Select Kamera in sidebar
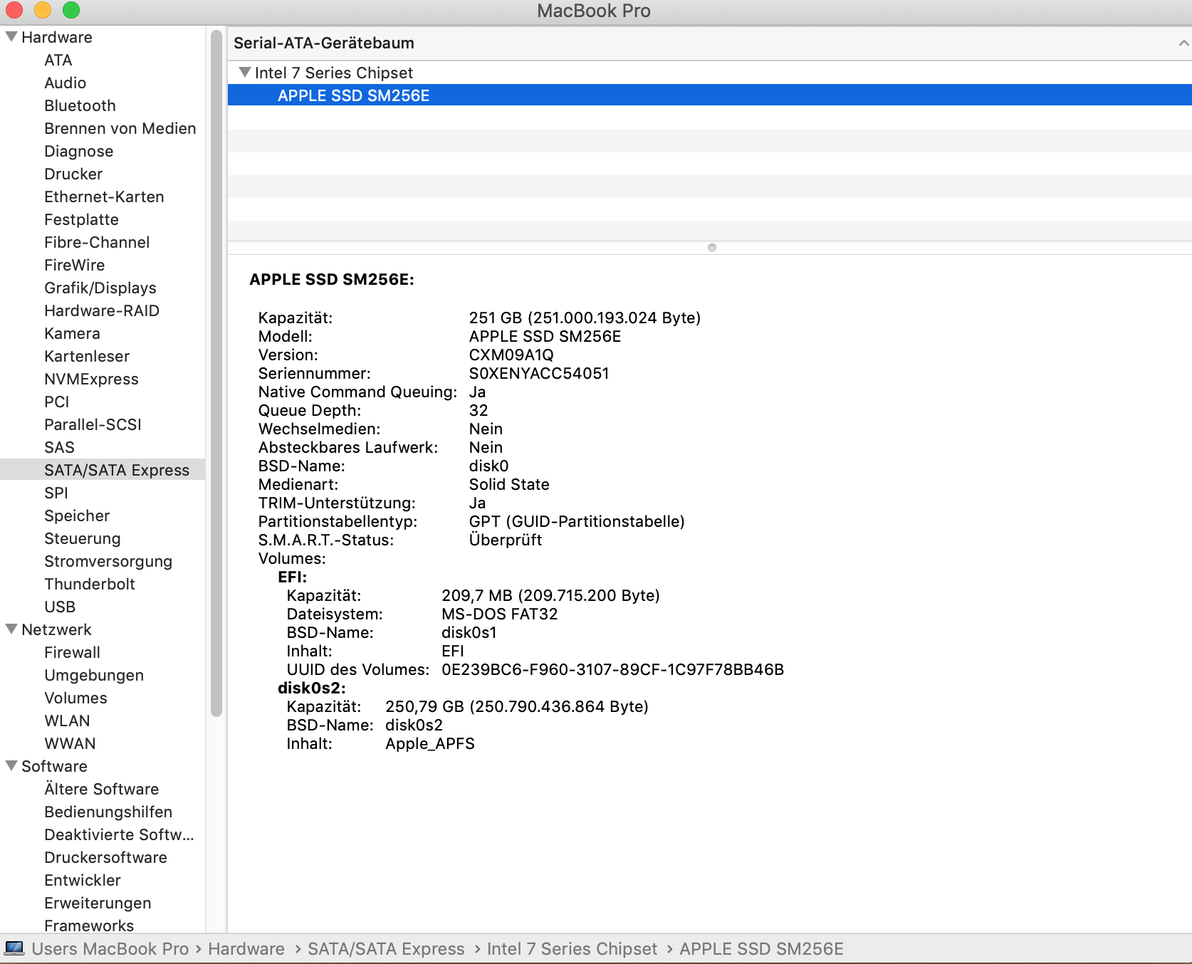Image resolution: width=1192 pixels, height=964 pixels. tap(72, 334)
